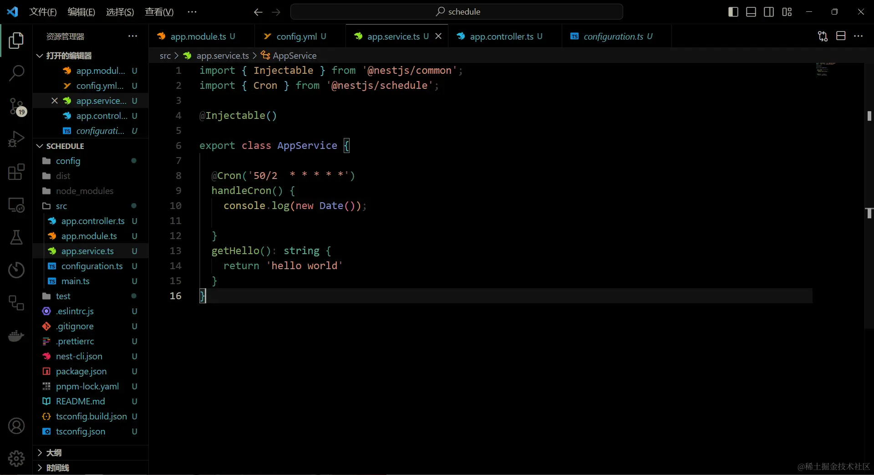Image resolution: width=874 pixels, height=475 pixels.
Task: Open Run and Debug view
Action: click(16, 139)
